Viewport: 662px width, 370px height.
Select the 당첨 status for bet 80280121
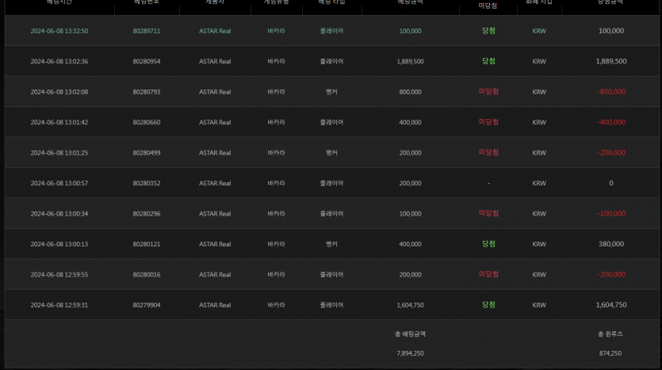488,244
